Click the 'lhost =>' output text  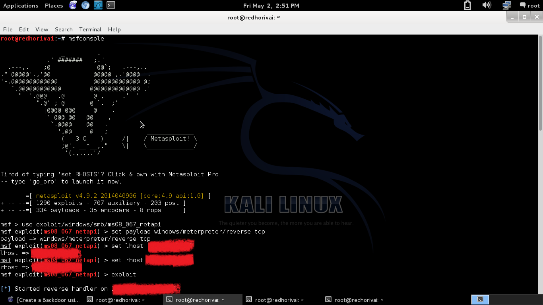pos(15,253)
